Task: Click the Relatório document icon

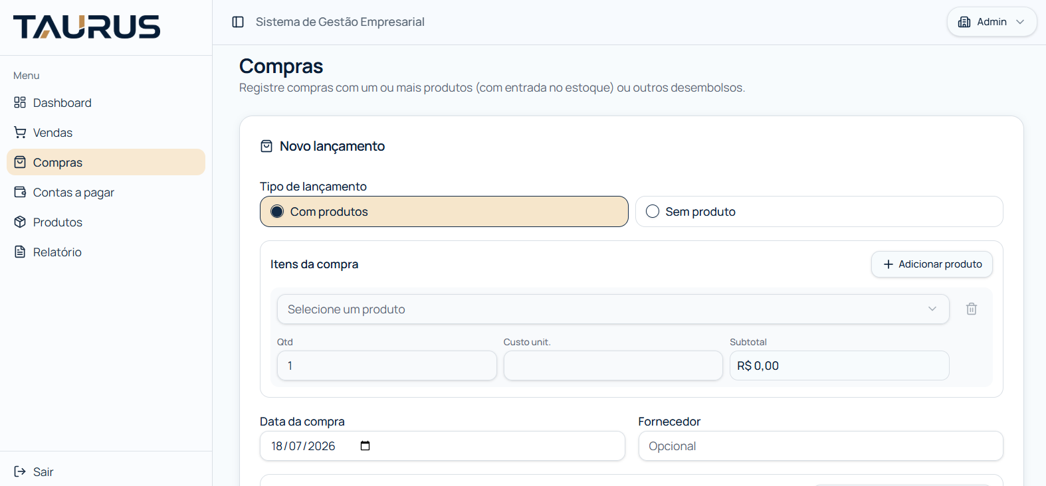Action: [20, 252]
